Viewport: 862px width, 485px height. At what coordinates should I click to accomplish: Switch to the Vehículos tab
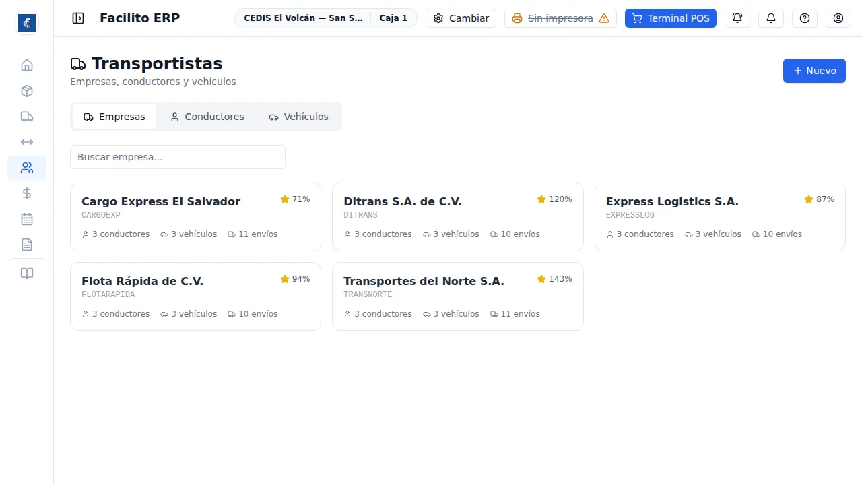coord(298,117)
